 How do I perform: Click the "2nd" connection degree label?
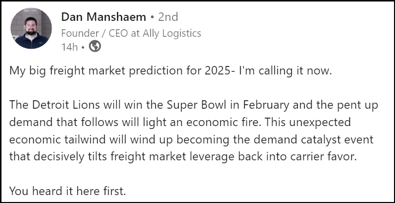click(168, 17)
